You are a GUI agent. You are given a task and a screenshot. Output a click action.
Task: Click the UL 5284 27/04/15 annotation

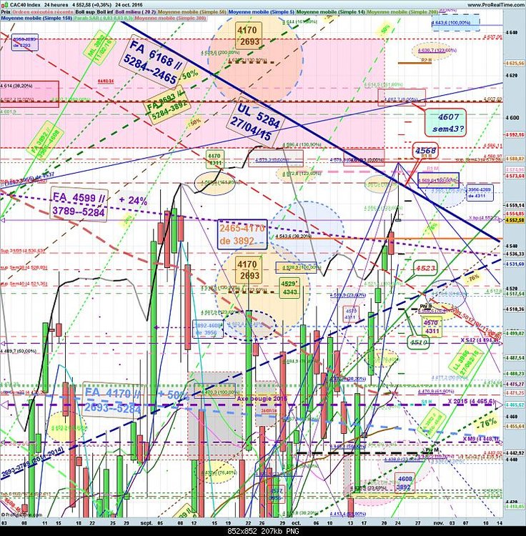(255, 124)
